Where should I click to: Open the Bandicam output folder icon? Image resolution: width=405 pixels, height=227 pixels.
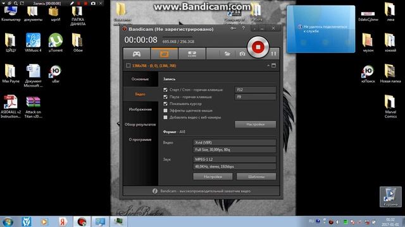[227, 54]
